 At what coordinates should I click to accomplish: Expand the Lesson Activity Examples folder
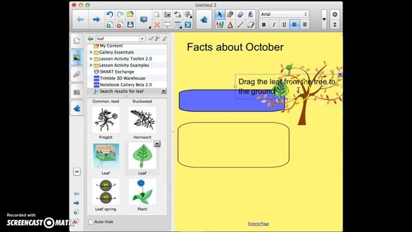point(91,65)
